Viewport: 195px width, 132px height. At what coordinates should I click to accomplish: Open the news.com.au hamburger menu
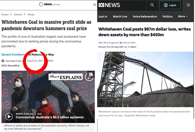point(95,5)
